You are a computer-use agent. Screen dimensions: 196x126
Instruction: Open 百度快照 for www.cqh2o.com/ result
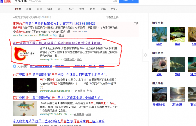click(x=70, y=60)
